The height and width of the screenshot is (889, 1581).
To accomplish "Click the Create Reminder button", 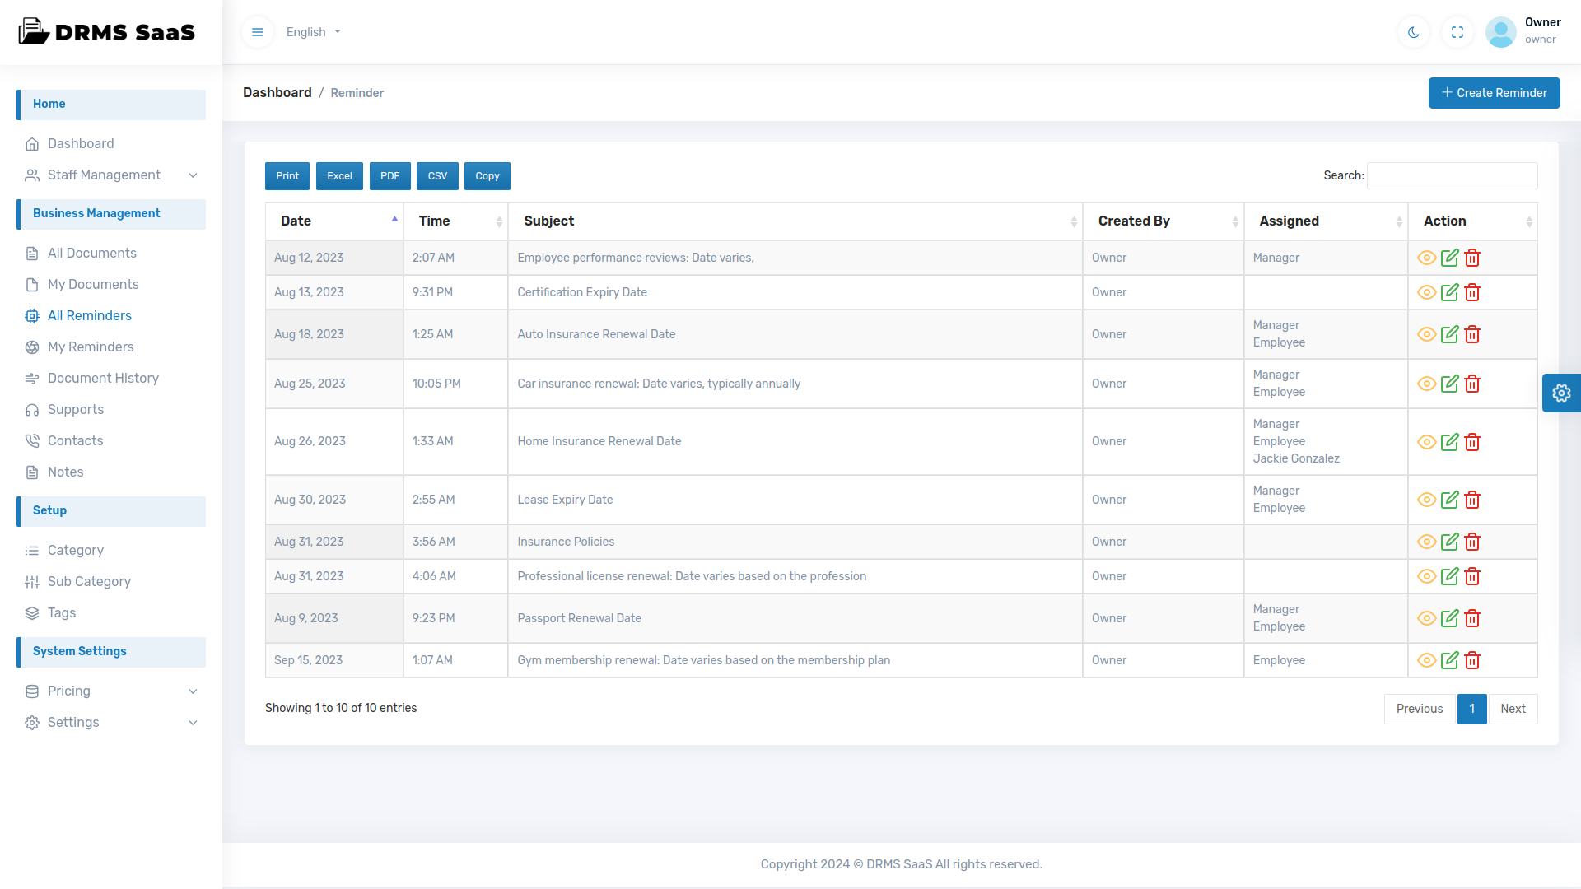I will 1494,92.
